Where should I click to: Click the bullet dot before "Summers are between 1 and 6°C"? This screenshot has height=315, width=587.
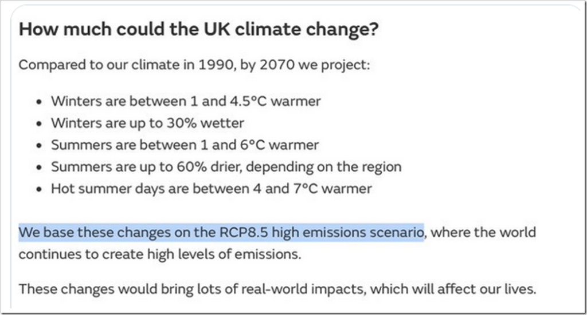[x=39, y=145]
